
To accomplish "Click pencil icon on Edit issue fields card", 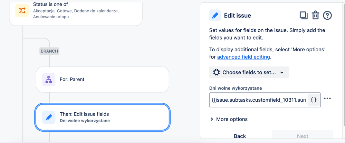I will 49,117.
